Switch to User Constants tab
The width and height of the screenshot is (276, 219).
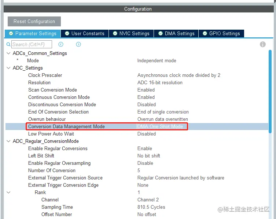[85, 33]
